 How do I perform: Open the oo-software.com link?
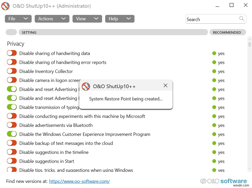(x=79, y=181)
